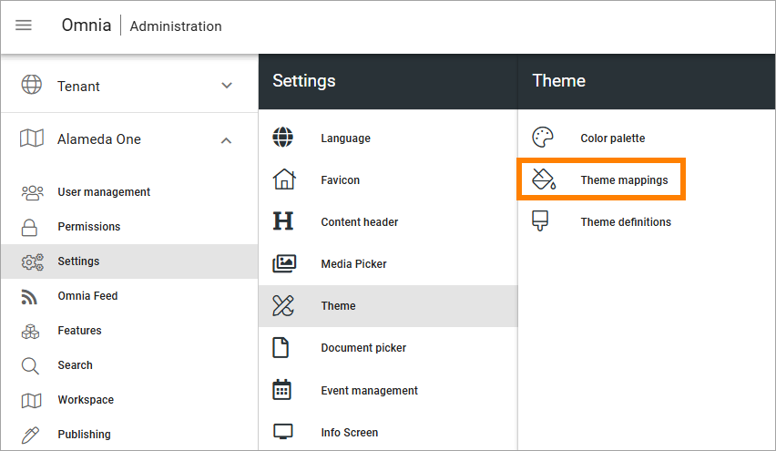
Task: Expand the Tenant section chevron
Action: [227, 85]
